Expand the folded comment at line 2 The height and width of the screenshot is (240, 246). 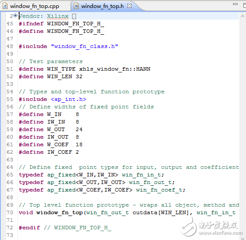point(15,16)
